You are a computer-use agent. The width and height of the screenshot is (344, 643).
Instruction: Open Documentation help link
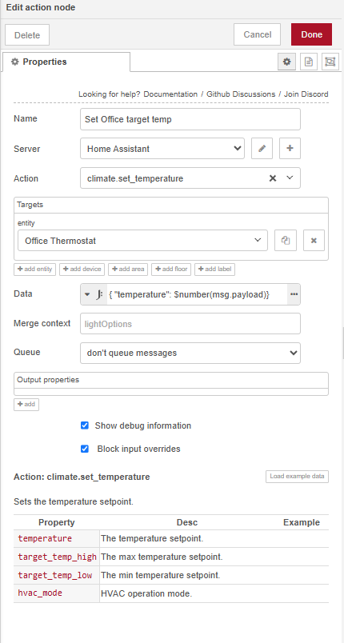click(170, 94)
